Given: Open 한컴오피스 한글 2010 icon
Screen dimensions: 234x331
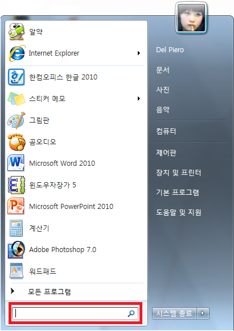Looking at the screenshot, I should pos(17,77).
